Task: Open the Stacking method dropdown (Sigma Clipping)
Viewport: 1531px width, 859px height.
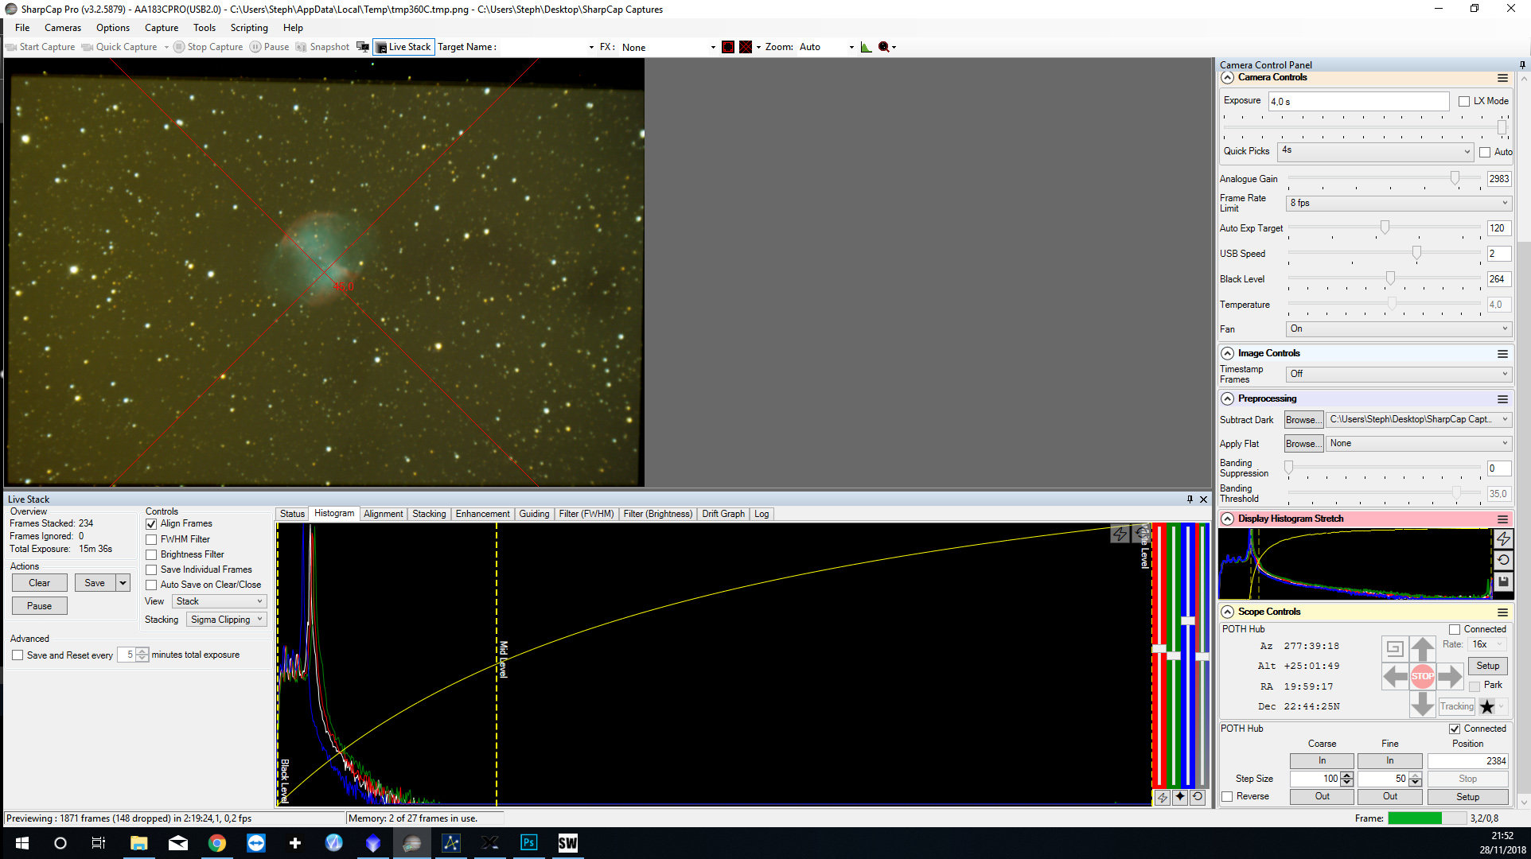Action: (x=226, y=620)
